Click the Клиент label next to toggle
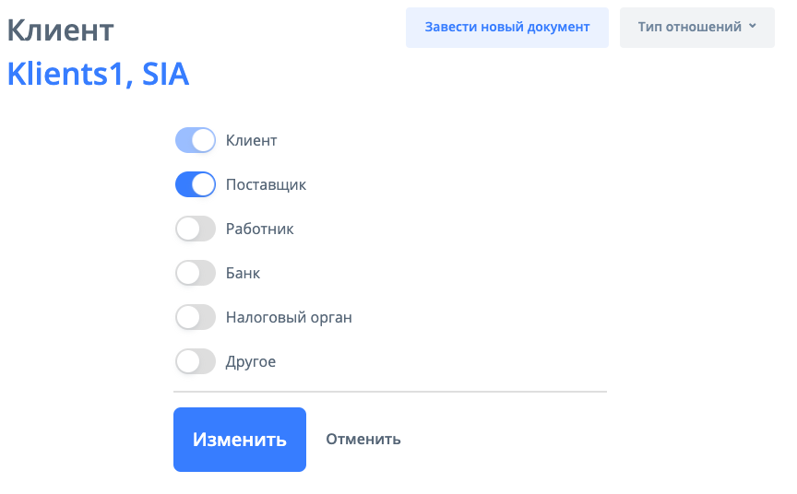Screen dimensions: 797x494 pyautogui.click(x=251, y=141)
